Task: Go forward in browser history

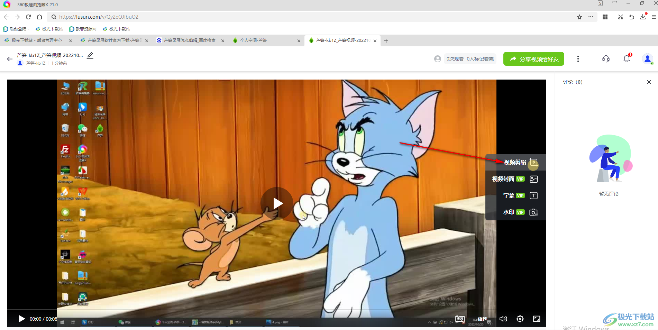Action: (x=17, y=17)
